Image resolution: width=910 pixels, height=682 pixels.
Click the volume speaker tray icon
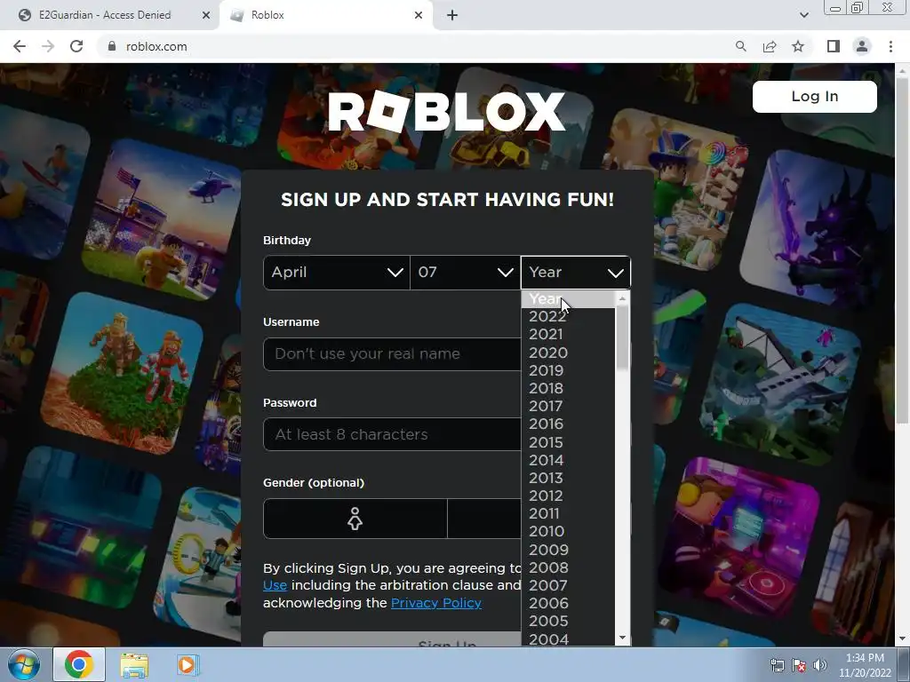(820, 665)
